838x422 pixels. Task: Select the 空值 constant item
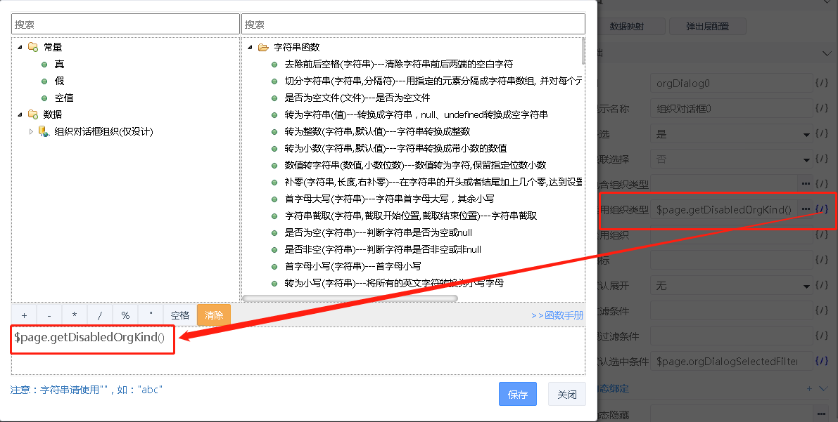pos(63,98)
